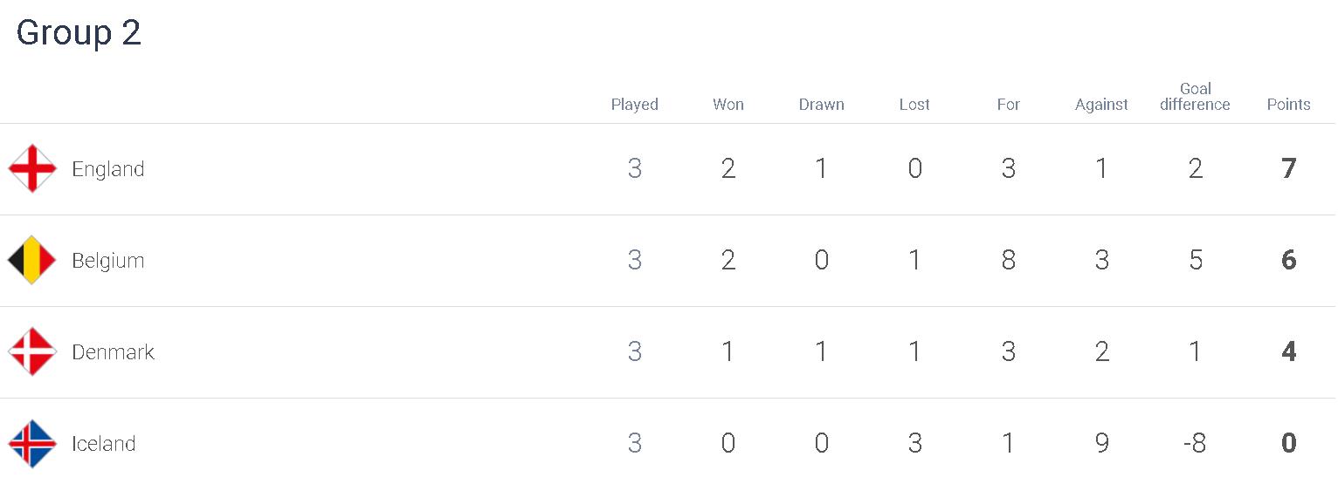
Task: Select the Iceland team name
Action: coord(104,444)
